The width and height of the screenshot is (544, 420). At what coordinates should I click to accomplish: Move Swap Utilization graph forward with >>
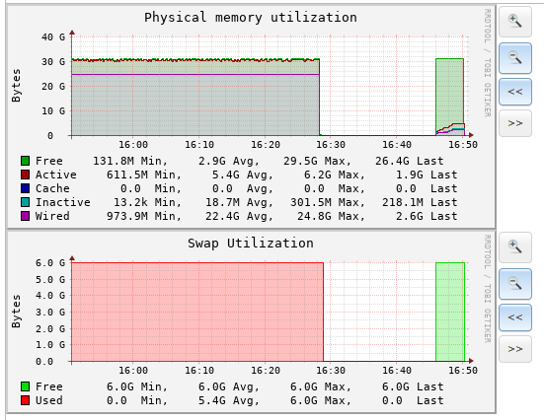pos(515,349)
